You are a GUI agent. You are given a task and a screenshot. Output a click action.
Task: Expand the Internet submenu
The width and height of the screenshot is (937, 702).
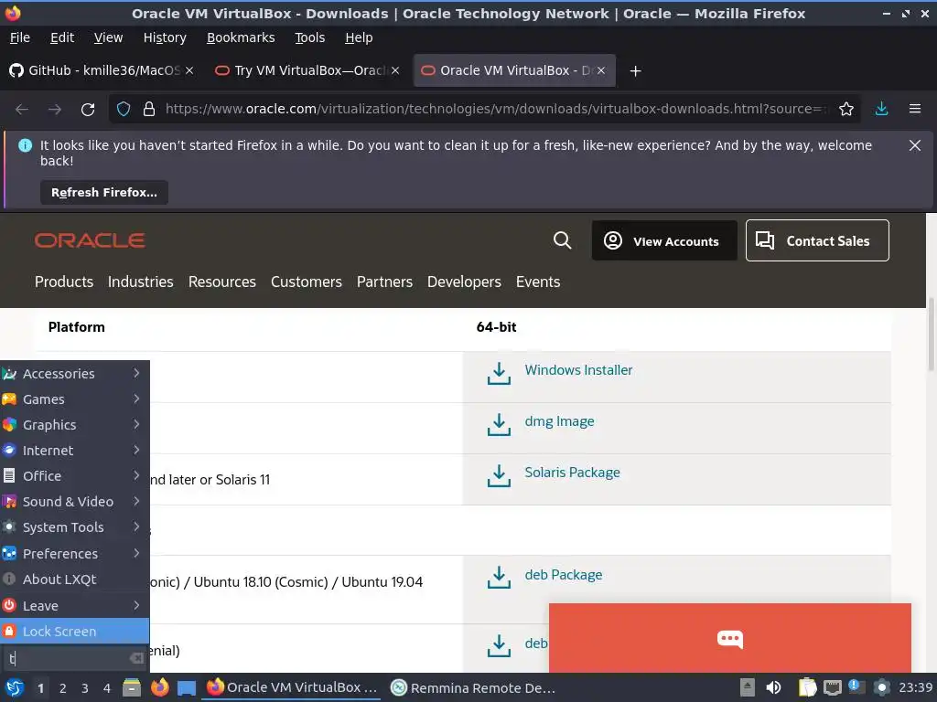point(75,451)
